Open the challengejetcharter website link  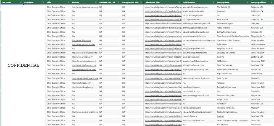click(x=85, y=53)
